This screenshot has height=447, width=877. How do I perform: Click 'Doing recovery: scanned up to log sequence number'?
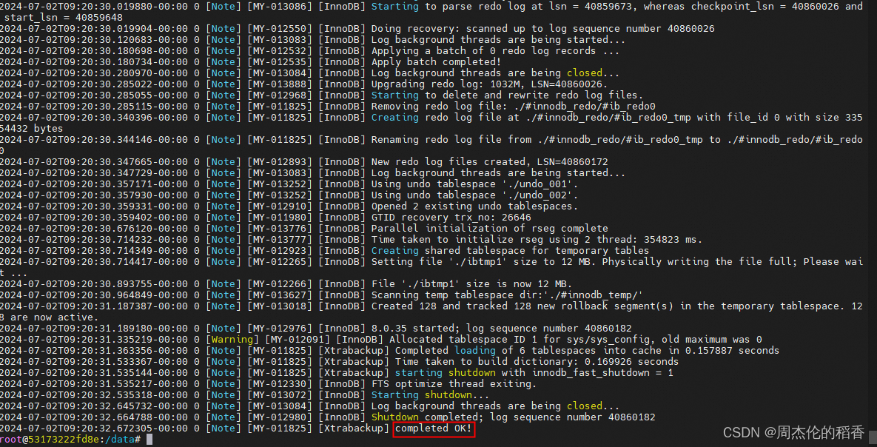[517, 29]
